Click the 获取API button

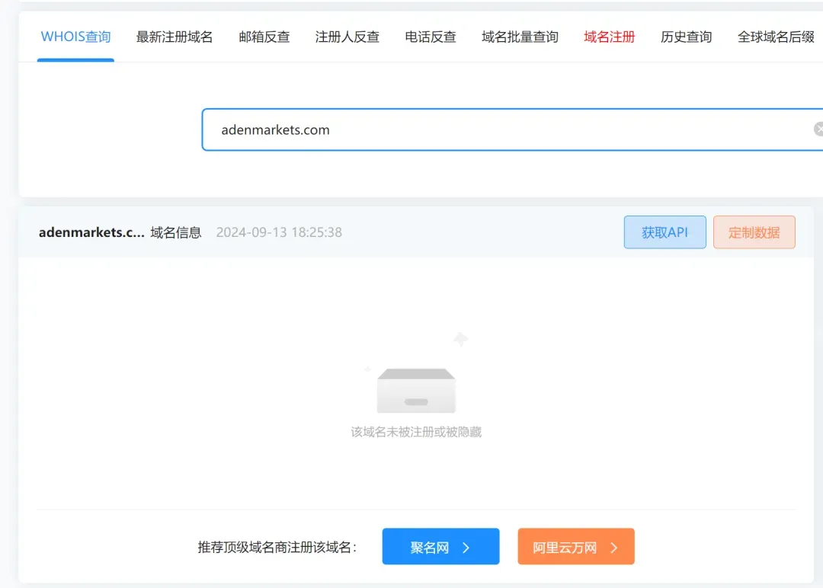664,232
